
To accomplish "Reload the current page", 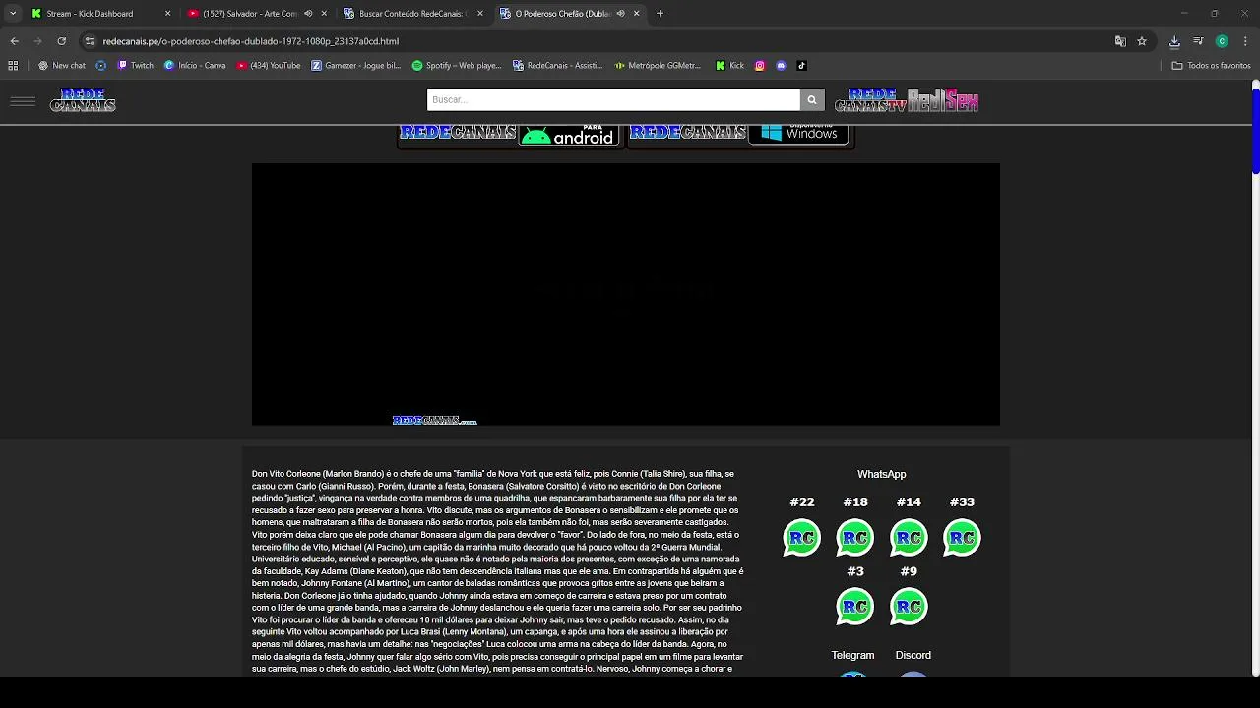I will pyautogui.click(x=61, y=41).
